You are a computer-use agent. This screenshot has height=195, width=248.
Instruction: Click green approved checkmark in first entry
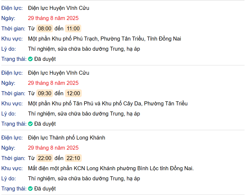30,59
